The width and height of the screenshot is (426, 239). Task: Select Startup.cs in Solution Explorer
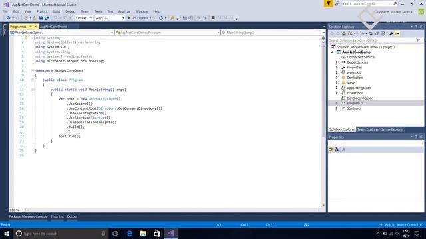click(x=354, y=108)
